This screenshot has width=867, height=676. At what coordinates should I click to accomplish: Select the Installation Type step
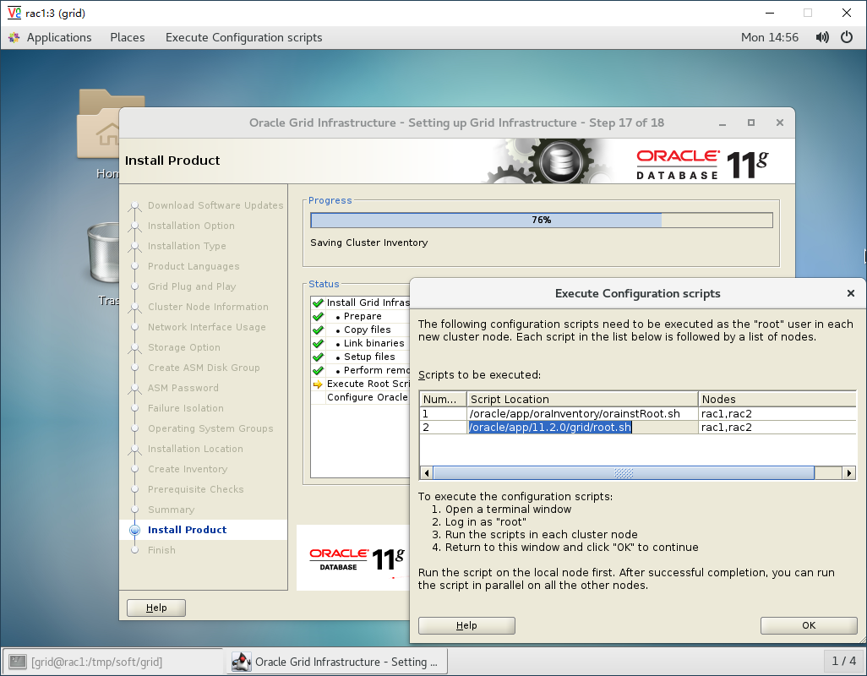point(187,246)
